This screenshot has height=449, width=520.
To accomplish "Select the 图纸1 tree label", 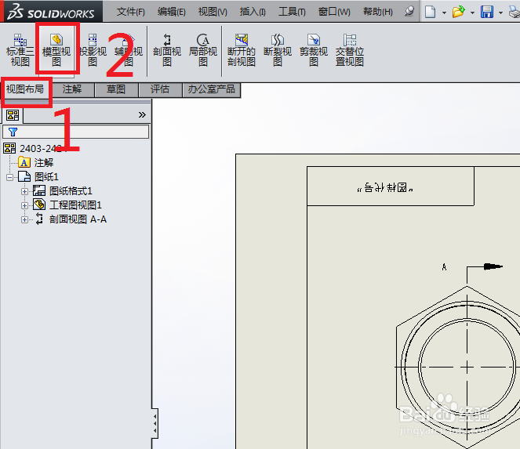I will click(46, 176).
